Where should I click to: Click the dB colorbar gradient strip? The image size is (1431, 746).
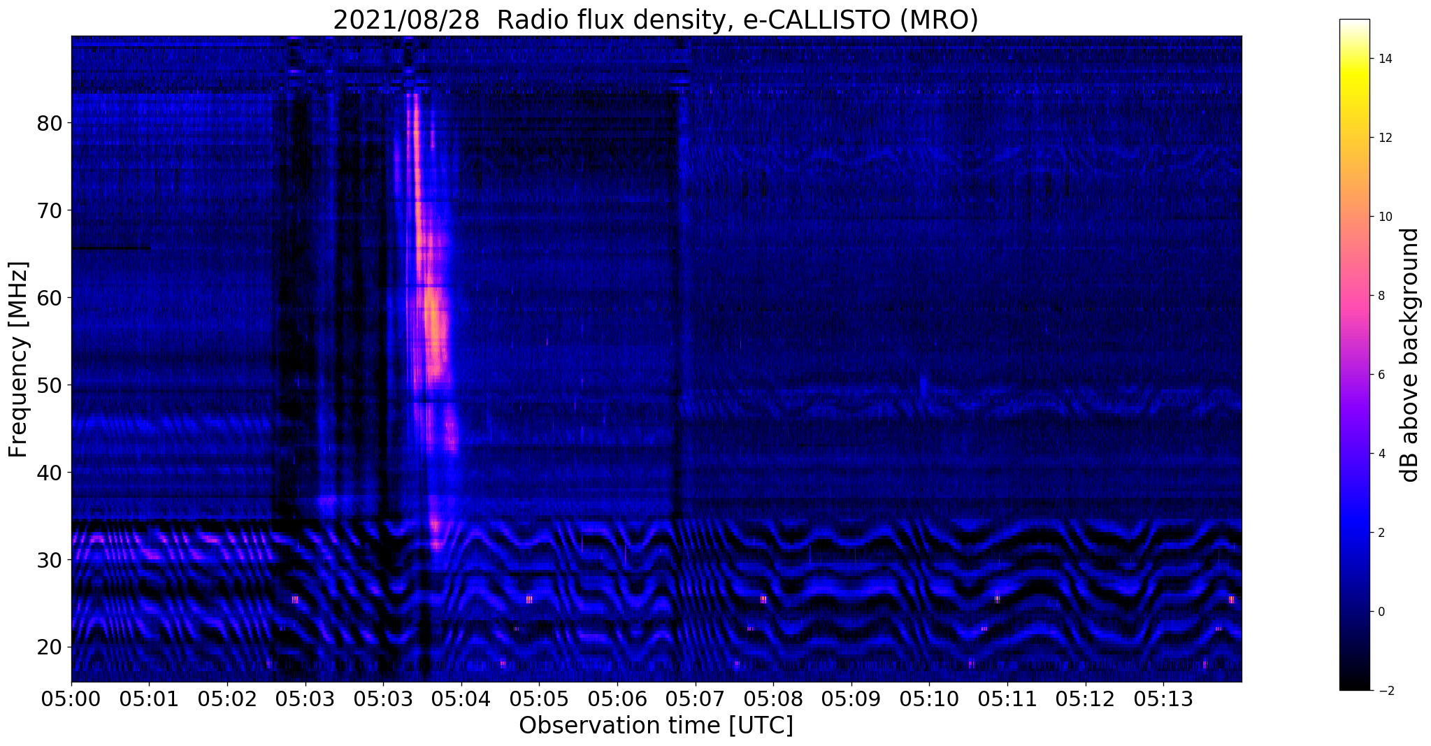point(1354,354)
